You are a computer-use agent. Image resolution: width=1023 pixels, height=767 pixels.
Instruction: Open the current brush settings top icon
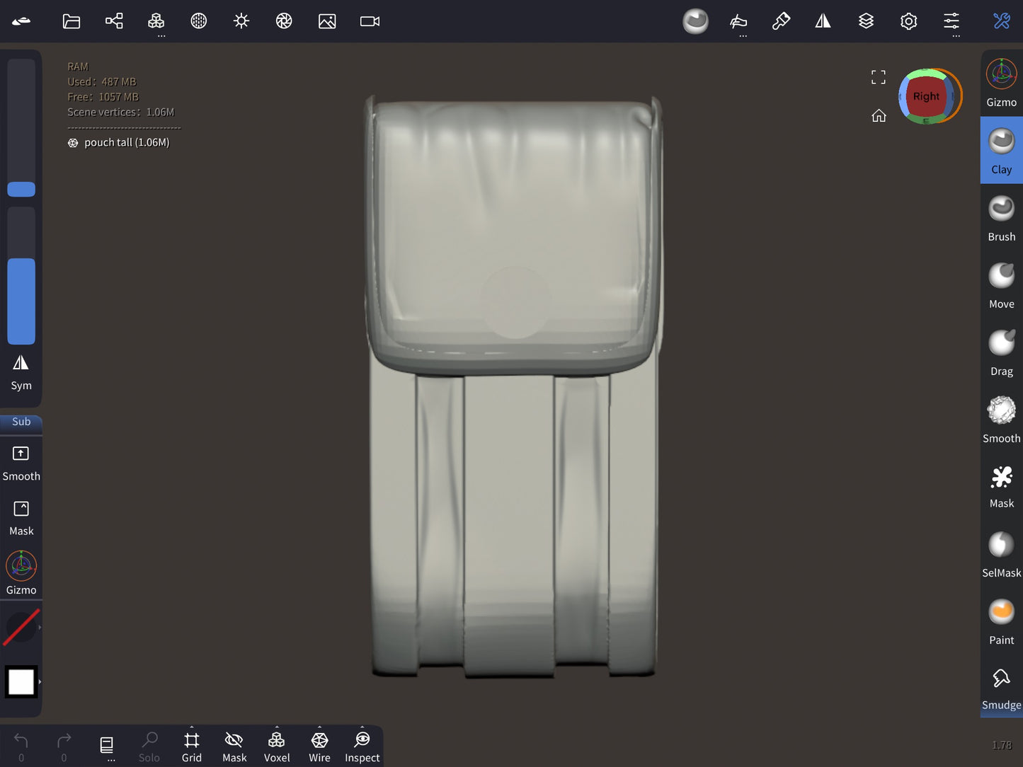click(695, 21)
